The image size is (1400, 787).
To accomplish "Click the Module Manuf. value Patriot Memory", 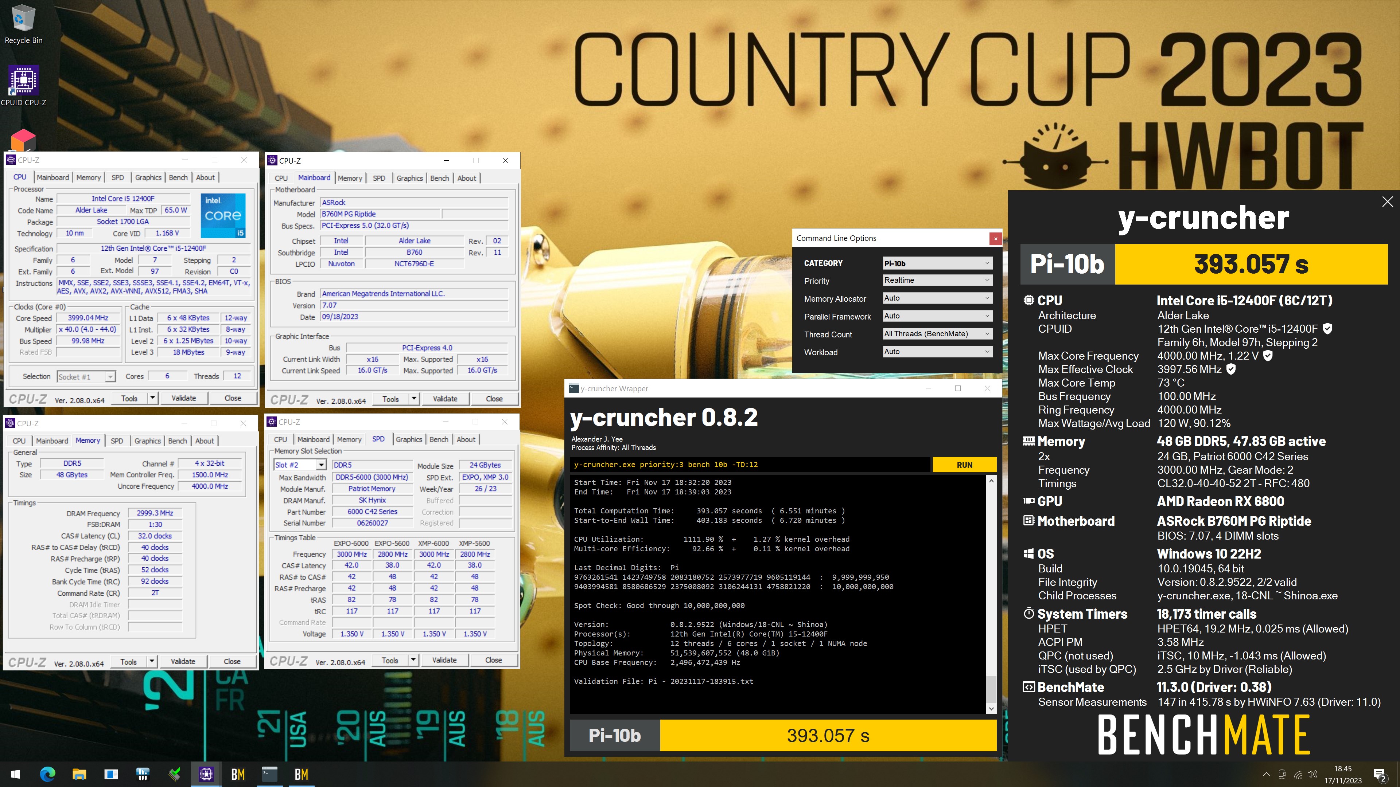I will [372, 489].
